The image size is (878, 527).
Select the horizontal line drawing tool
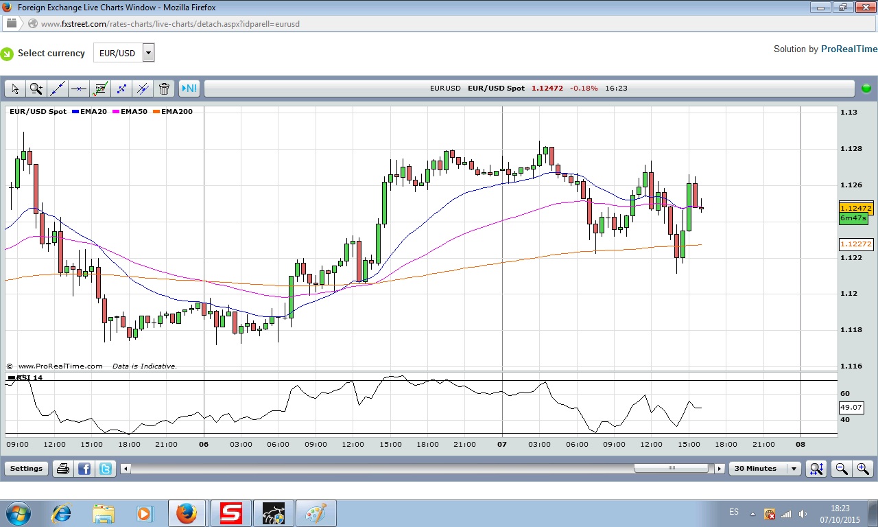(79, 89)
